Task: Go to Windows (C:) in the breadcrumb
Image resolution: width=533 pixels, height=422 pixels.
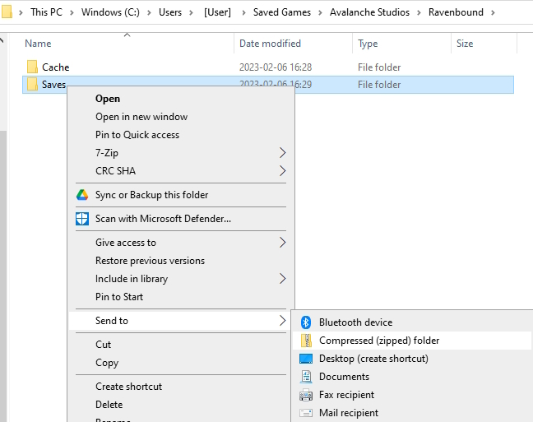Action: (110, 12)
